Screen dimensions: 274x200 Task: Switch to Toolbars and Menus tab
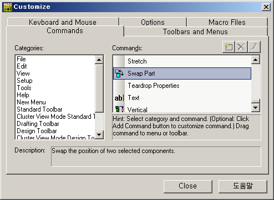pos(195,31)
